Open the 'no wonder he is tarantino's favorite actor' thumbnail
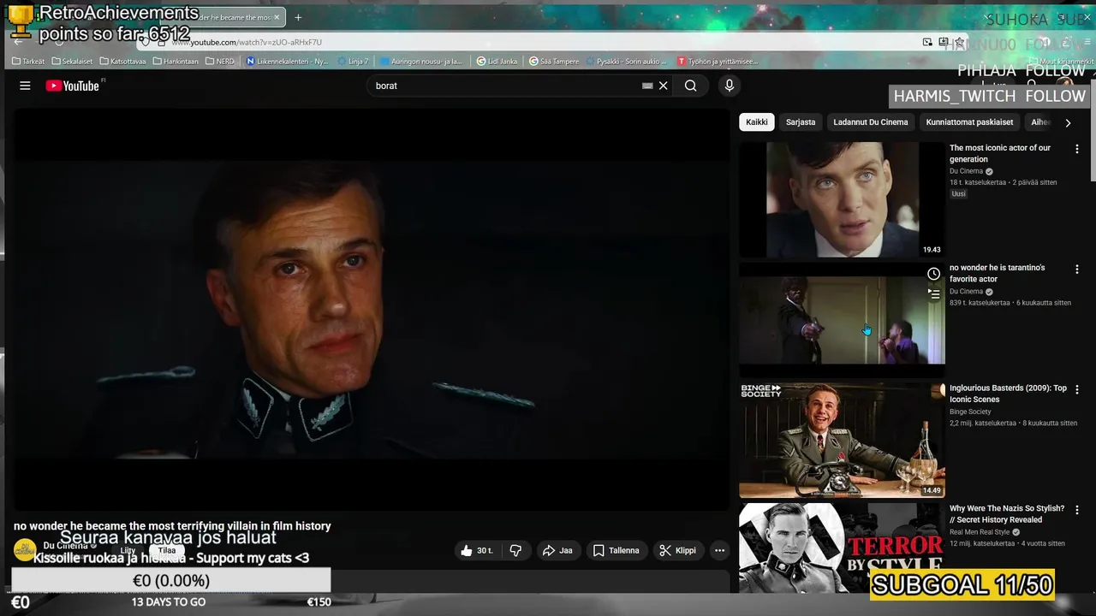This screenshot has width=1096, height=616. (x=842, y=320)
